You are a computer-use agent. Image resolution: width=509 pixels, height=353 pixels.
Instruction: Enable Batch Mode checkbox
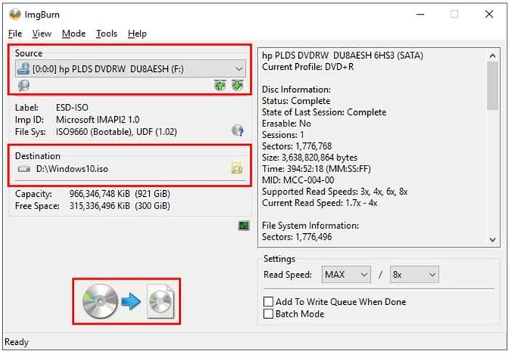point(268,314)
